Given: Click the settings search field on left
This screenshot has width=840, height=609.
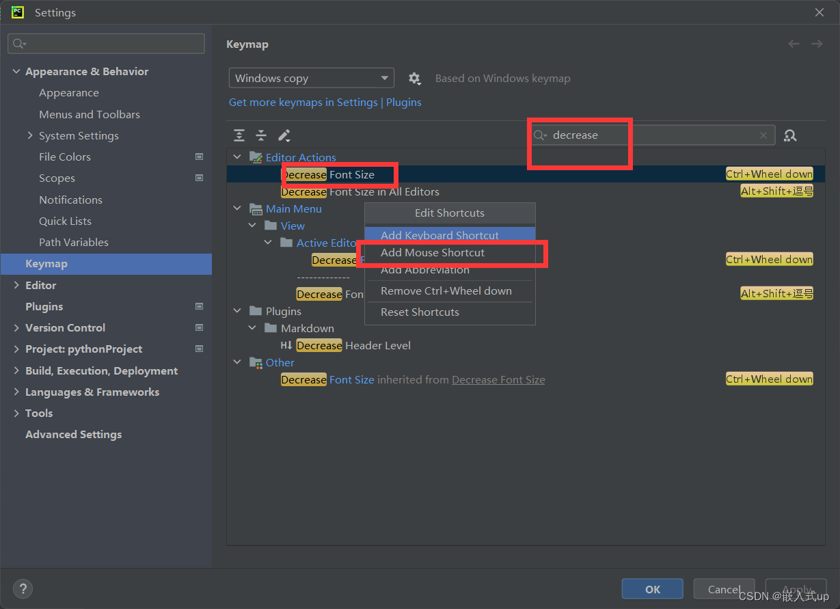Looking at the screenshot, I should coord(106,44).
